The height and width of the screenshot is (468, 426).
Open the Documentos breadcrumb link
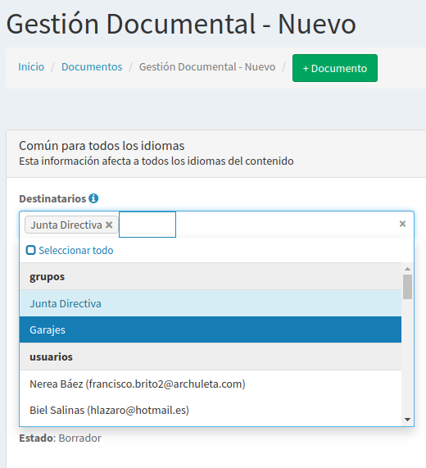(x=92, y=67)
